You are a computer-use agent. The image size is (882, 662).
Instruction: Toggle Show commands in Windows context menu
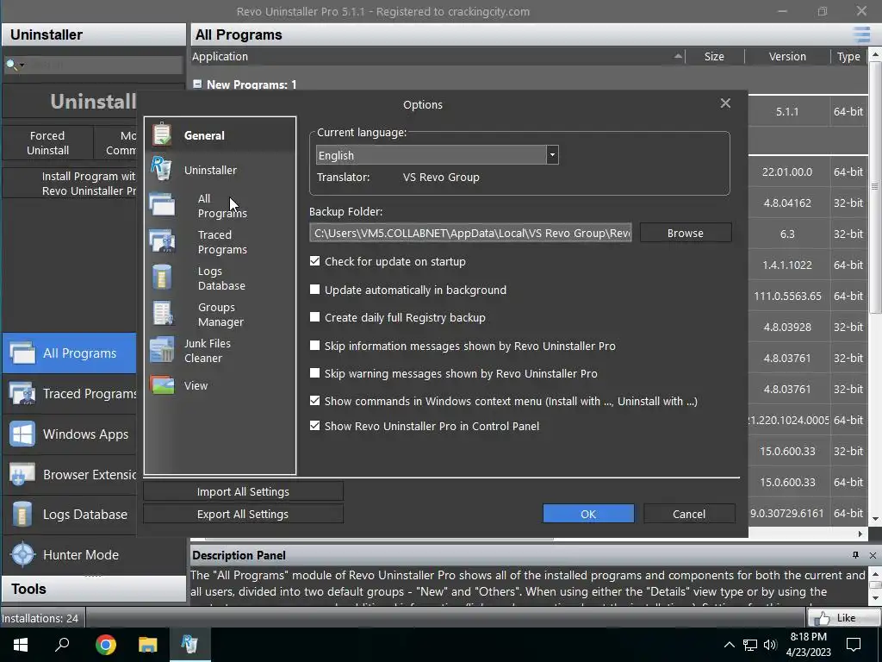(x=315, y=401)
